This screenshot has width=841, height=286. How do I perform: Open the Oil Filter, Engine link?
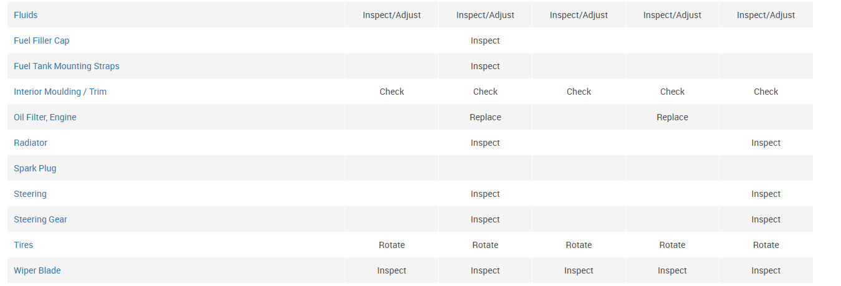tap(45, 117)
